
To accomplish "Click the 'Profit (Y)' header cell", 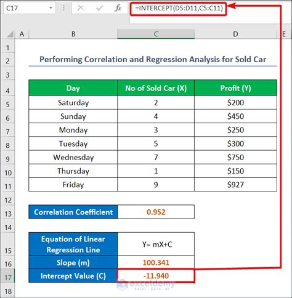I will (235, 88).
